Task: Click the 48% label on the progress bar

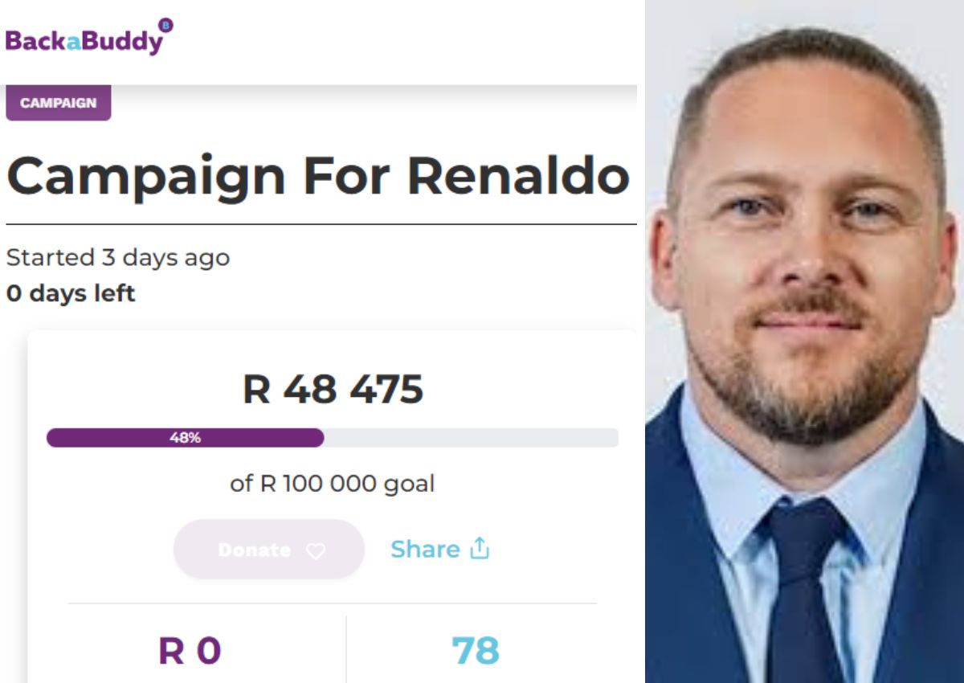Action: click(x=185, y=438)
